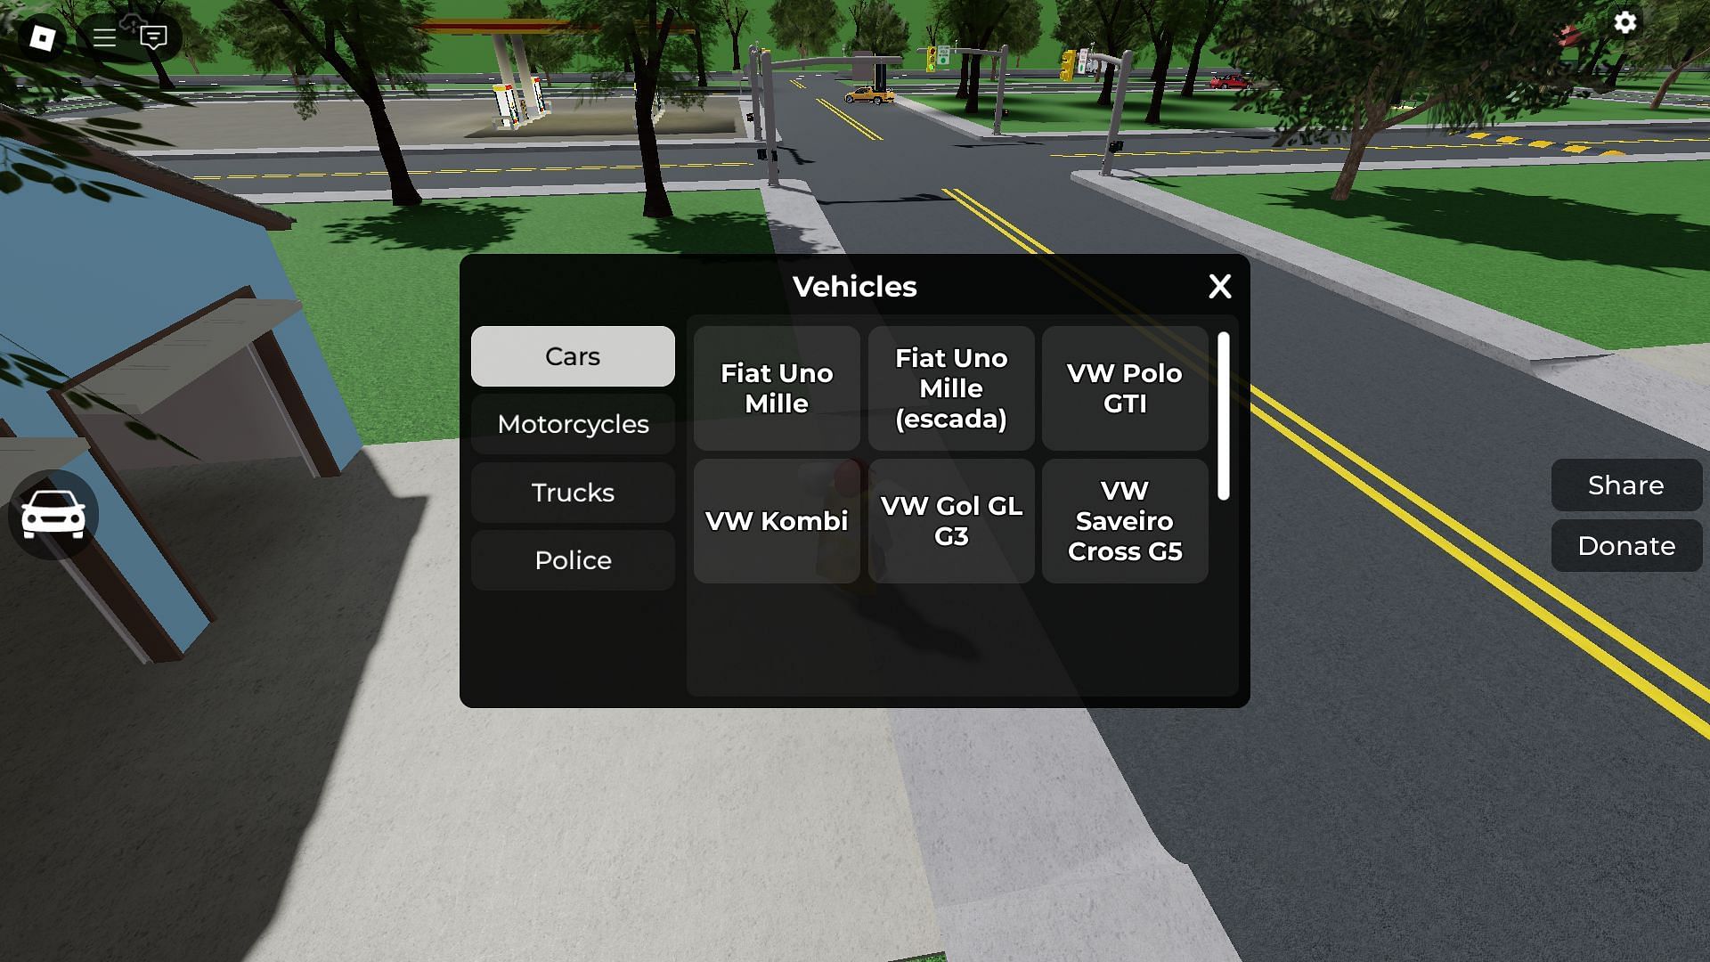Open the Fiat Uno Mille vehicle
Screen dimensions: 1710x962
pyautogui.click(x=777, y=387)
